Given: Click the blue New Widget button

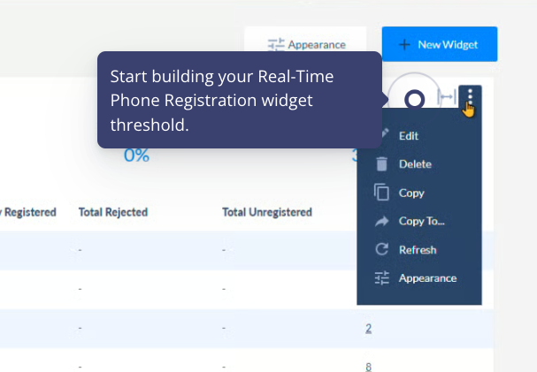Looking at the screenshot, I should pyautogui.click(x=439, y=44).
